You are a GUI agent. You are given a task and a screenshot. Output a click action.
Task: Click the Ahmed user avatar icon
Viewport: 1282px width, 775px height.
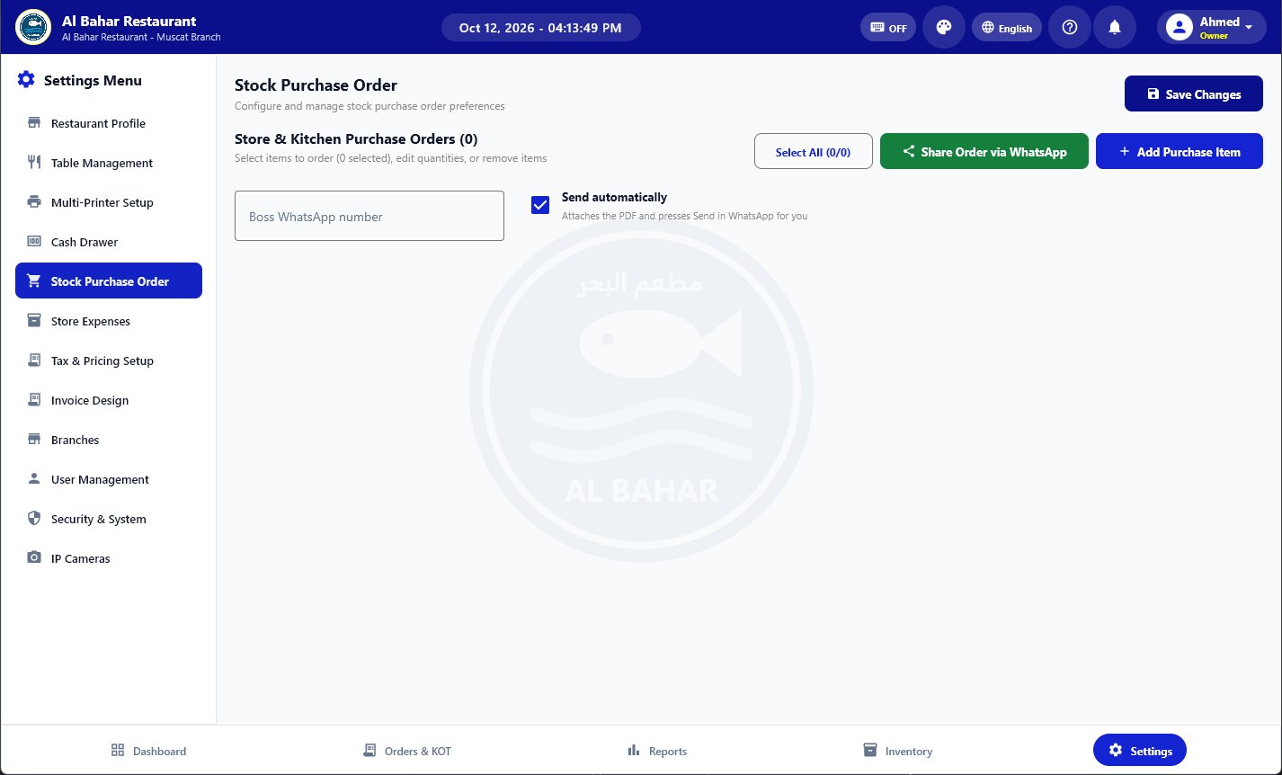click(x=1179, y=27)
